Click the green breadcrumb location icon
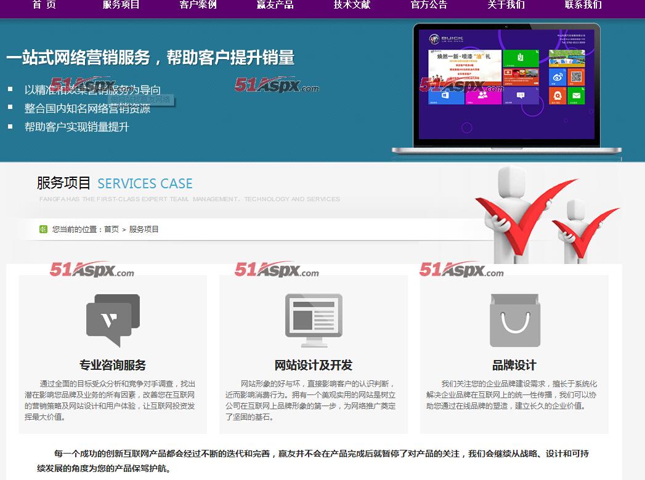 tap(43, 230)
